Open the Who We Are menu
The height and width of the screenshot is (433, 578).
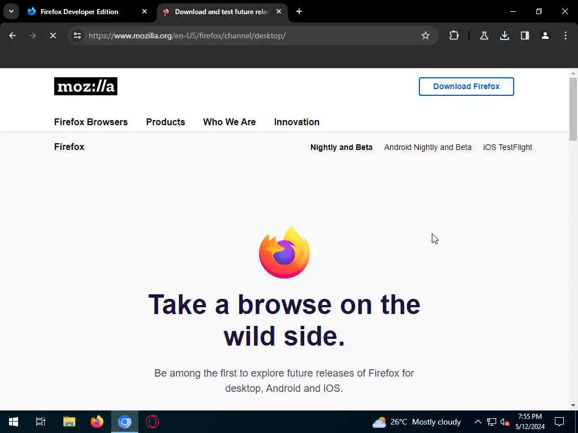point(229,122)
